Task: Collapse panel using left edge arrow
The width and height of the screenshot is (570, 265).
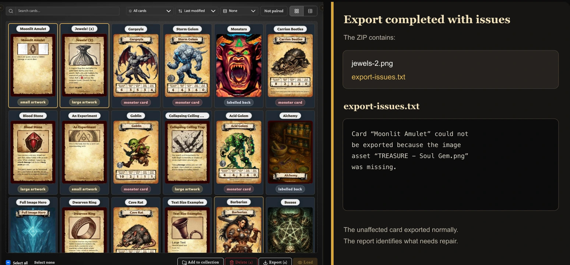Action: pyautogui.click(x=1, y=7)
